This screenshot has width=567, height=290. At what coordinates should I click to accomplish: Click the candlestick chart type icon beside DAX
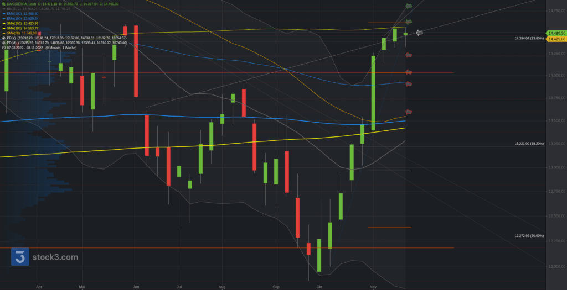(4, 4)
